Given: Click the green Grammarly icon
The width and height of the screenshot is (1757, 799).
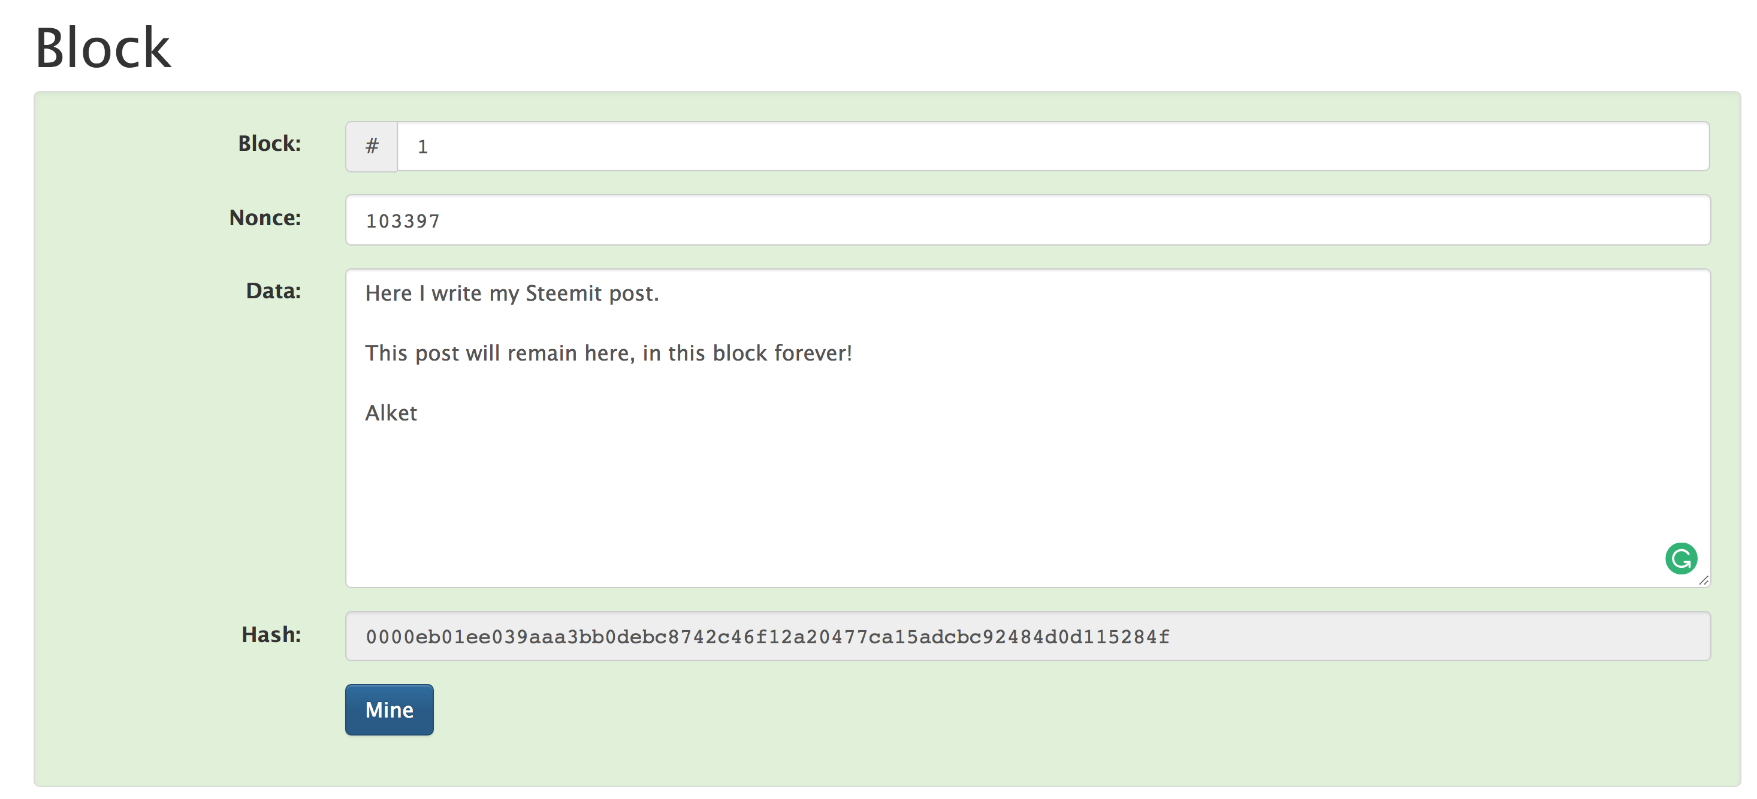Looking at the screenshot, I should point(1681,558).
